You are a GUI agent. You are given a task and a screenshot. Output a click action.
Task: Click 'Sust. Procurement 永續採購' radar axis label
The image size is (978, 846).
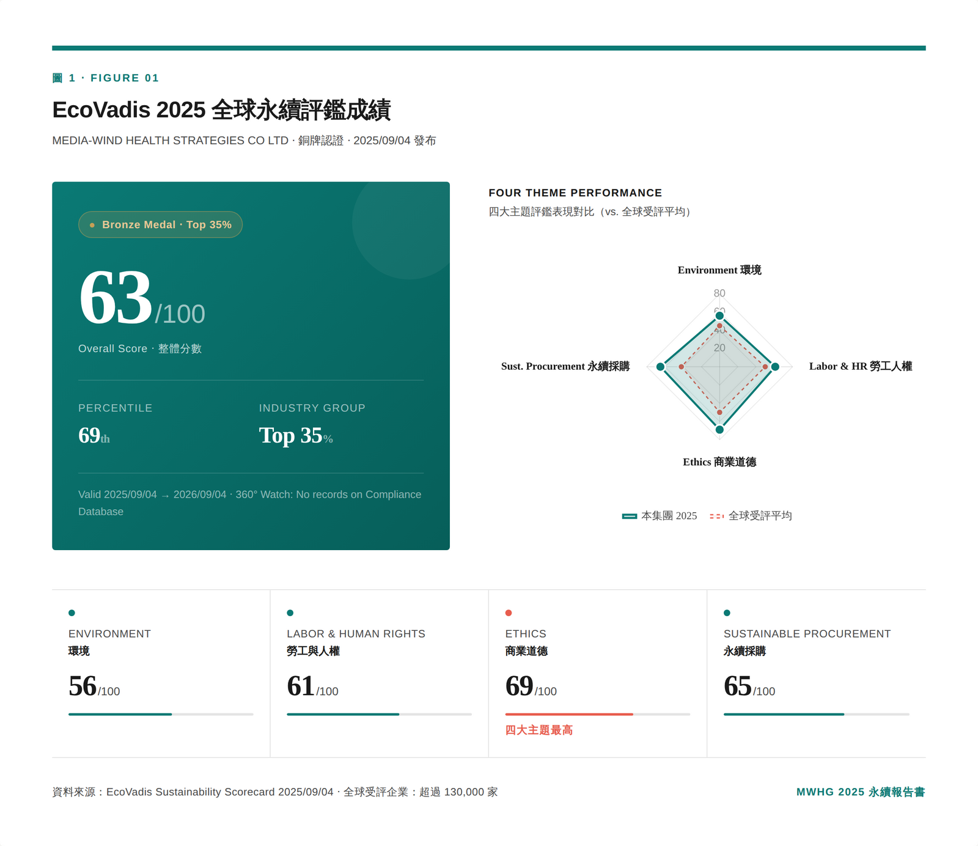[x=565, y=366]
